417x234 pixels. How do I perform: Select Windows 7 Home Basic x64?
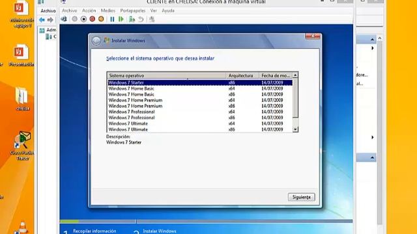[200, 88]
